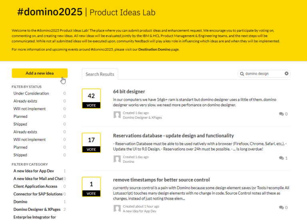Image resolution: width=307 pixels, height=220 pixels.
Task: Vote for the remove timestamps idea
Action: pos(91,194)
